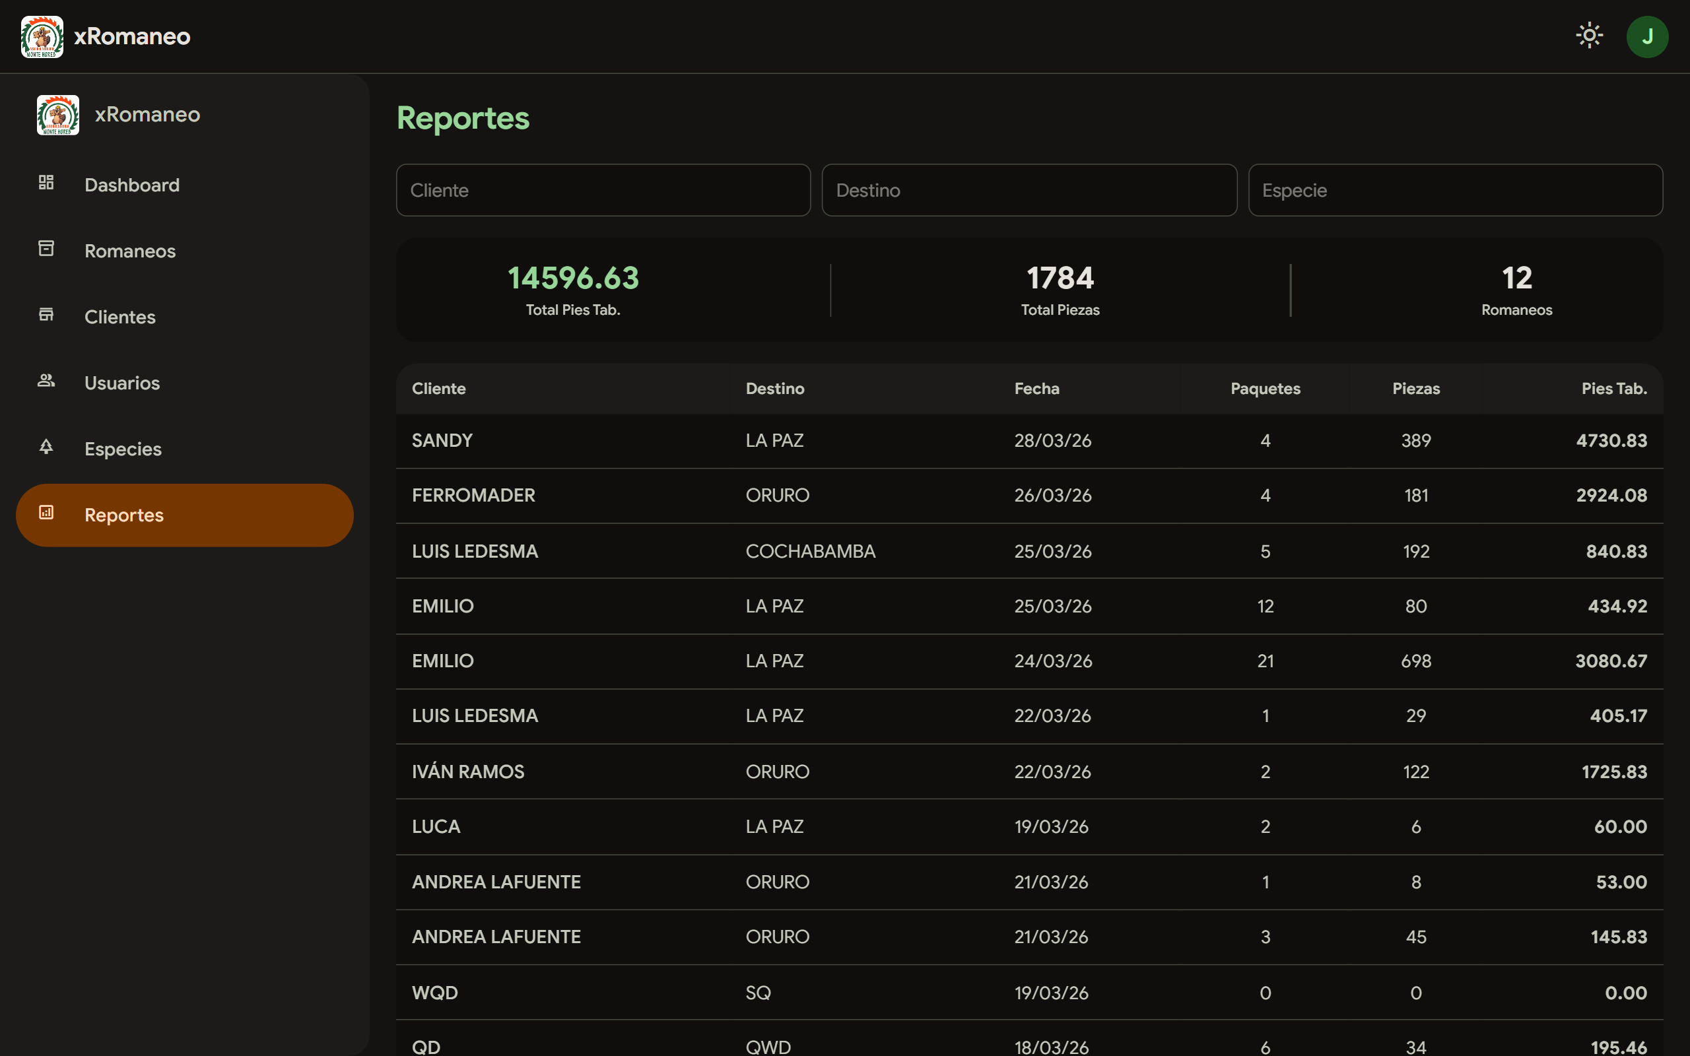Screen dimensions: 1690x1056
Task: Click the Dashboard grid icon in sidebar
Action: point(46,183)
